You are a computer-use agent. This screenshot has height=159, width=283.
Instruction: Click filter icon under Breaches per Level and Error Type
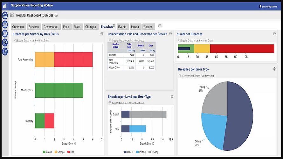pyautogui.click(x=110, y=103)
